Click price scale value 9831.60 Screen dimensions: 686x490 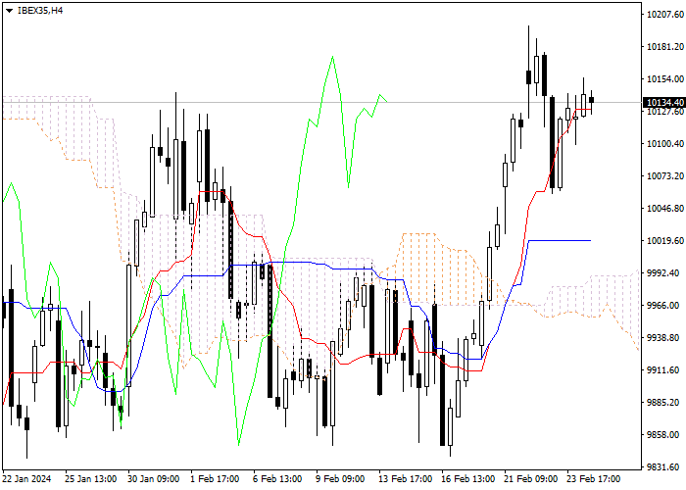coord(665,467)
